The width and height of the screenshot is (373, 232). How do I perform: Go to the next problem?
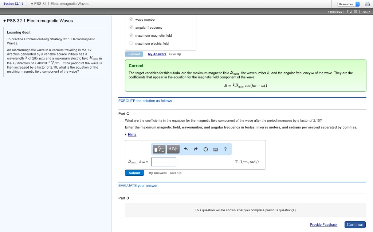pos(365,12)
